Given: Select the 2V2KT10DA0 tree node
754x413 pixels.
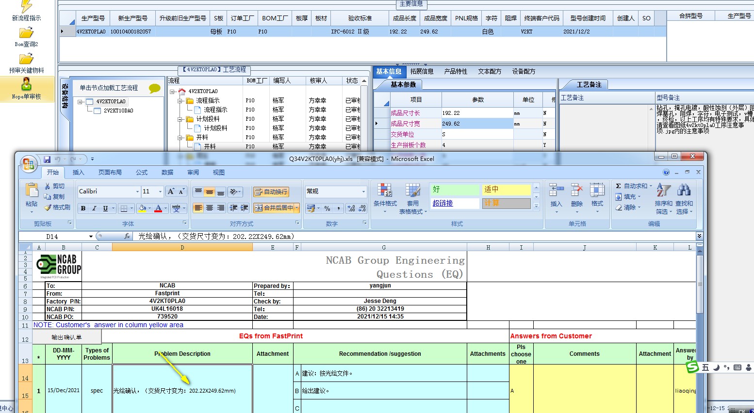Looking at the screenshot, I should click(x=118, y=111).
